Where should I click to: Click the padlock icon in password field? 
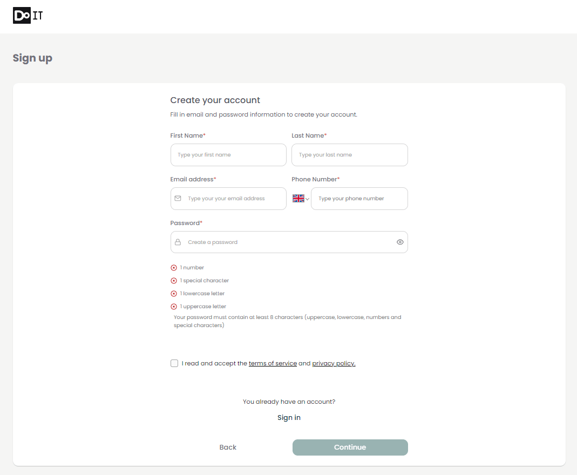point(178,242)
